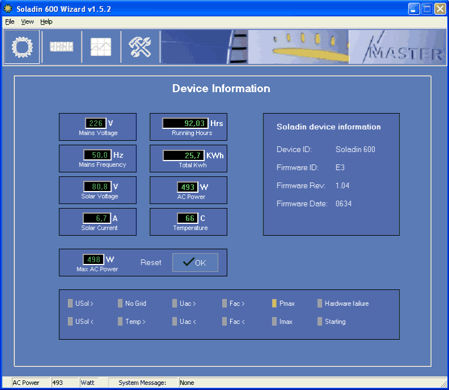Viewport: 449px width, 390px height.
Task: Click the OK button to reset max power
Action: click(195, 262)
